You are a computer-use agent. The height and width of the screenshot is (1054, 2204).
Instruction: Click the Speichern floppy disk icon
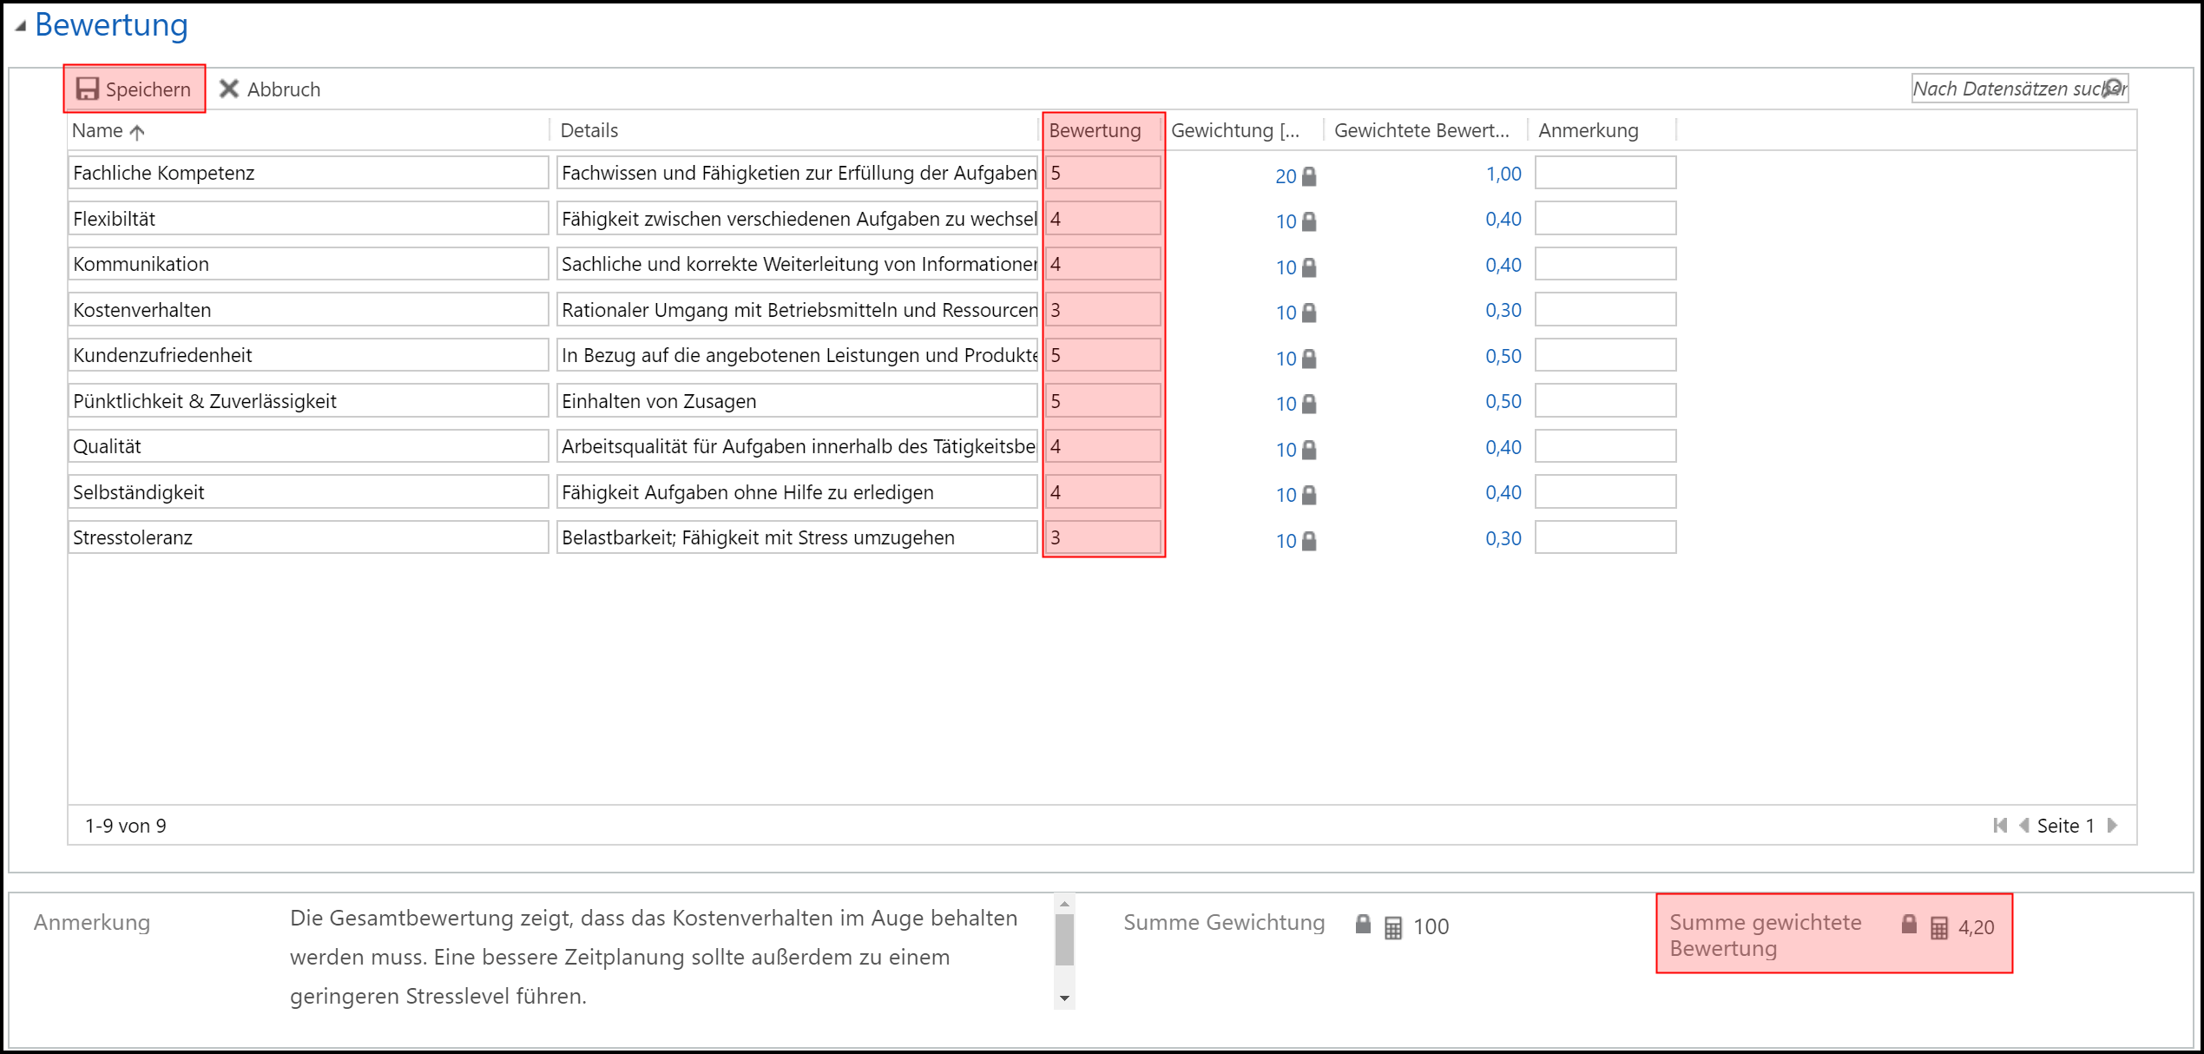(x=87, y=89)
